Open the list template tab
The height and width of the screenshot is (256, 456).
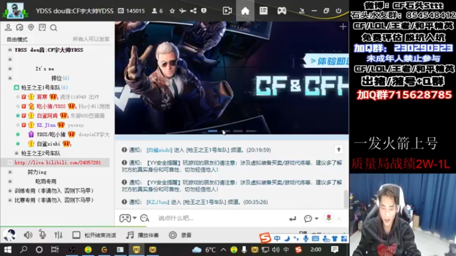coord(263,11)
